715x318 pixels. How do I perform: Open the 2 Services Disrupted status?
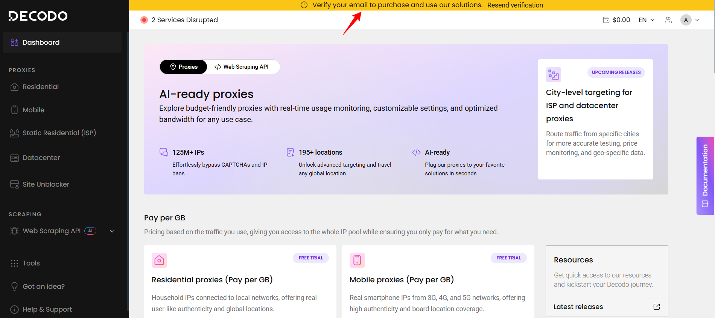click(179, 20)
